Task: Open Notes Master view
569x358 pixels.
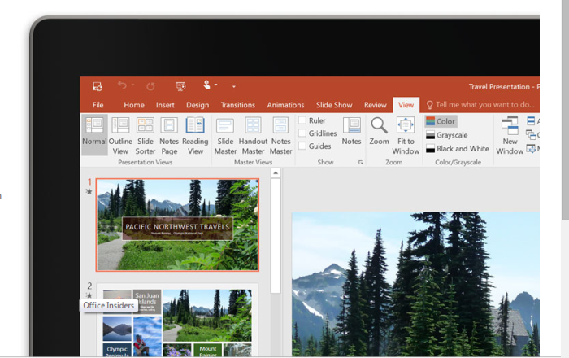Action: 281,135
